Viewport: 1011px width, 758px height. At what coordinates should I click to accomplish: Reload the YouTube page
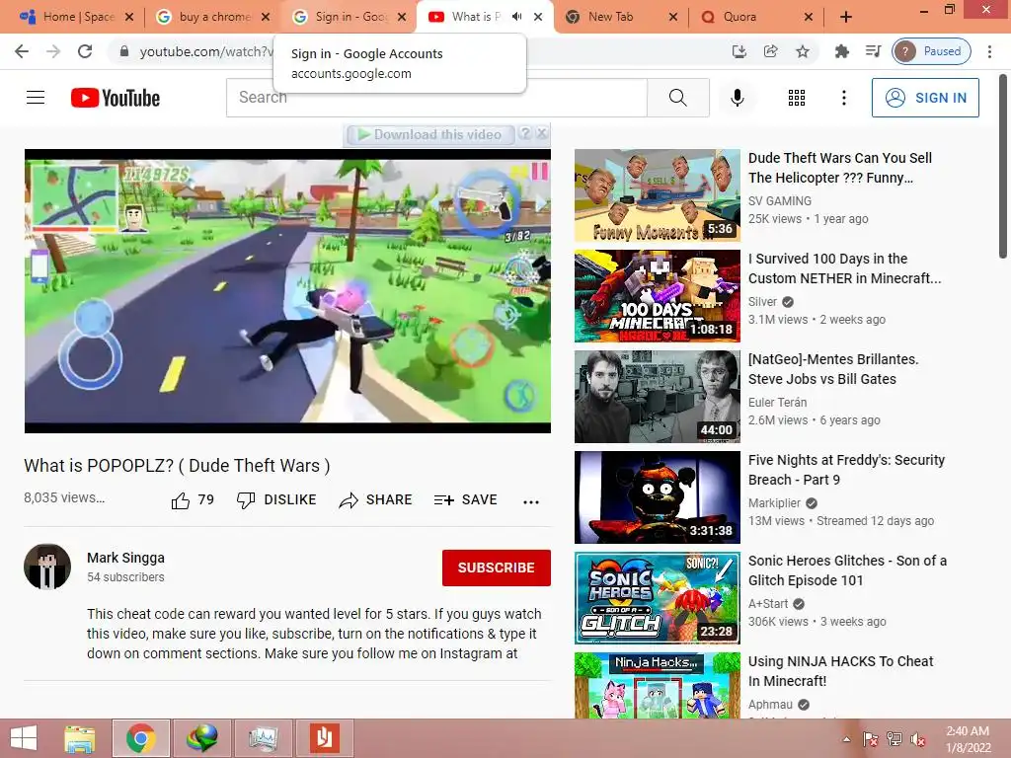click(85, 51)
